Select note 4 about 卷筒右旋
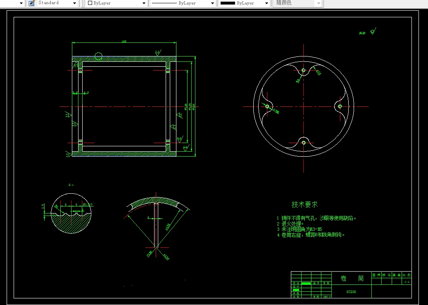This screenshot has width=428, height=305. coord(311,235)
